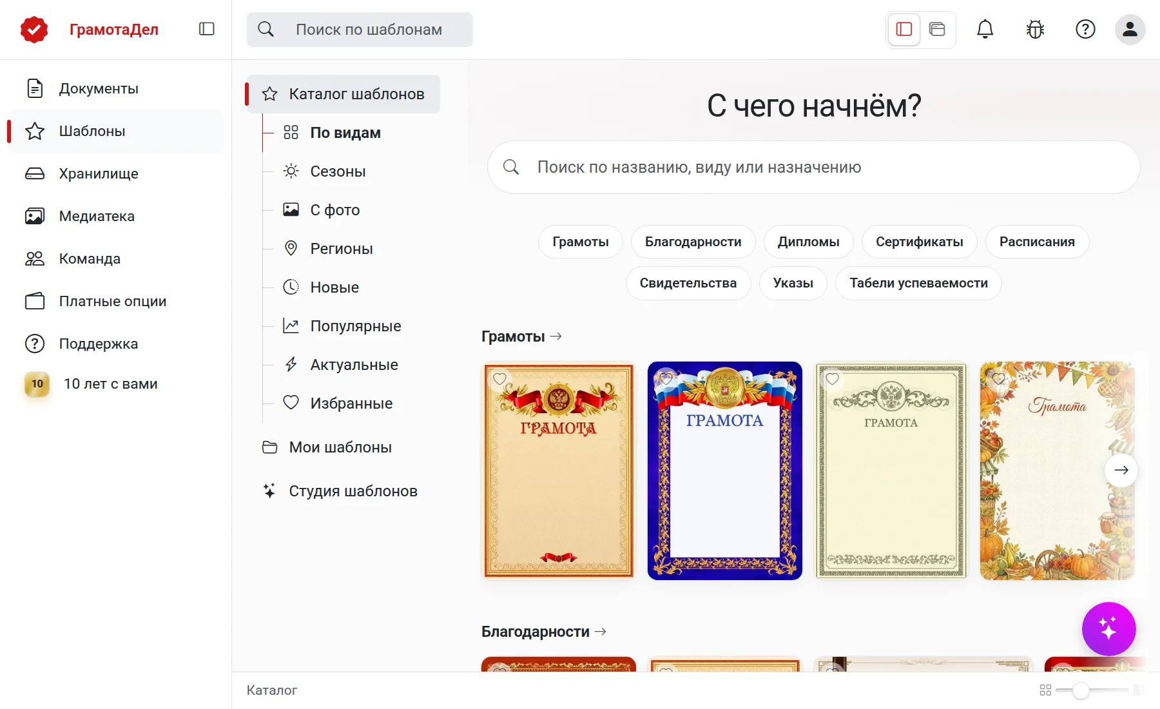Screen dimensions: 1160x709
Task: Open user profile avatar
Action: [1130, 30]
